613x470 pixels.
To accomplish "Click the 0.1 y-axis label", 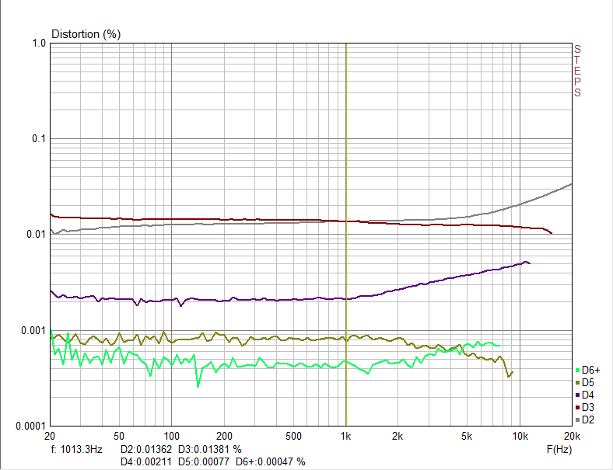I will (x=39, y=138).
